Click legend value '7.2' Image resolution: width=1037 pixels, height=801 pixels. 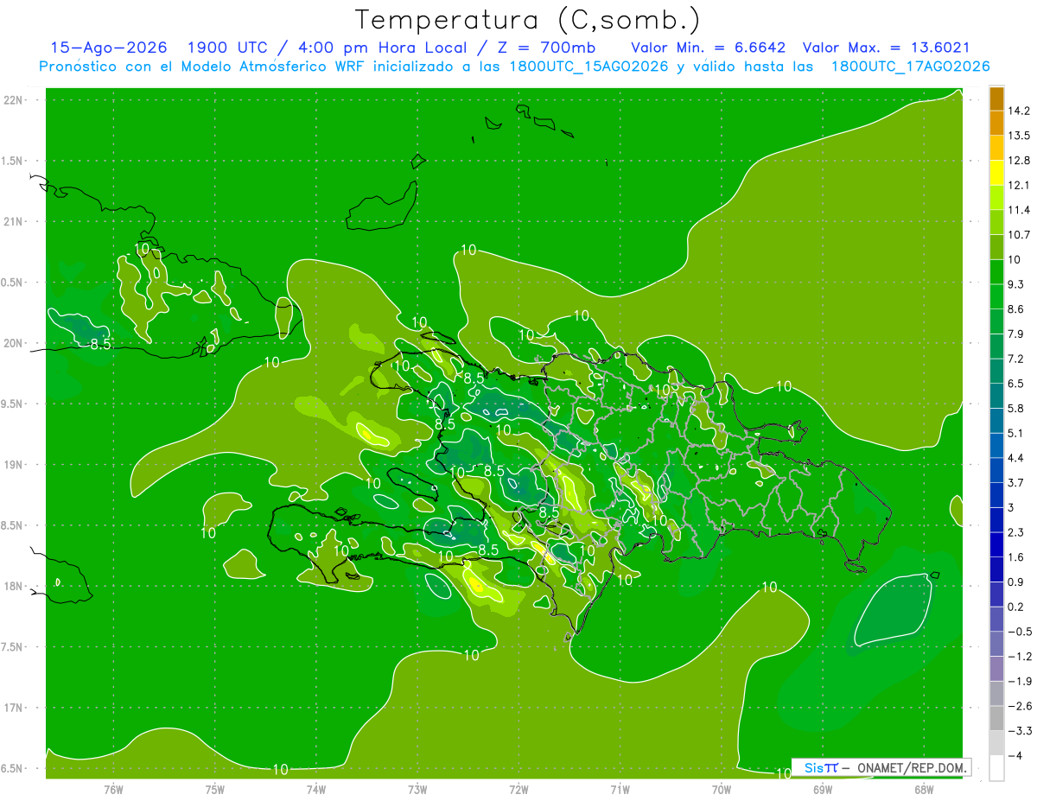click(1015, 359)
